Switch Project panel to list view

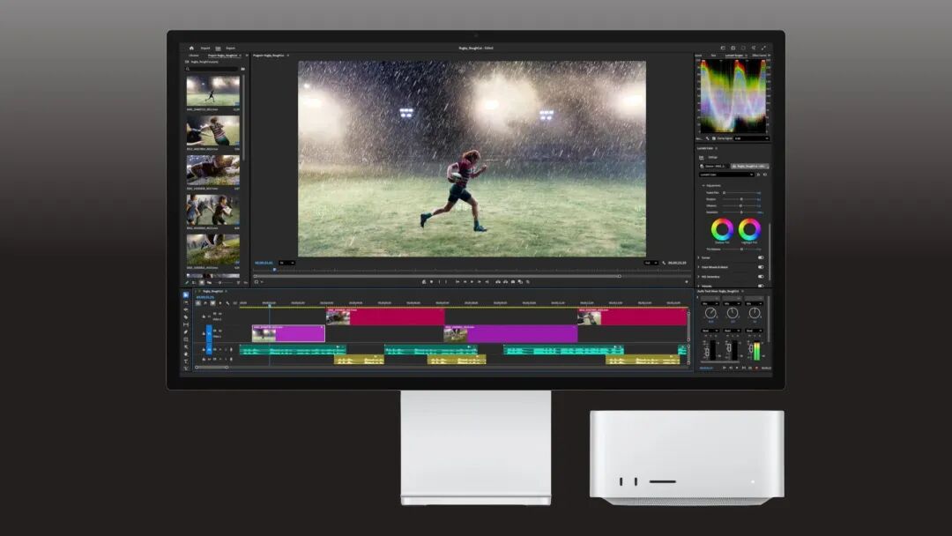(194, 282)
